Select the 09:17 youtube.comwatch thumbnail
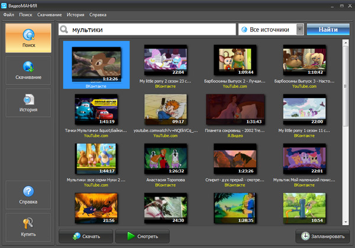Viewport: 355px width, 248px height. 166,109
